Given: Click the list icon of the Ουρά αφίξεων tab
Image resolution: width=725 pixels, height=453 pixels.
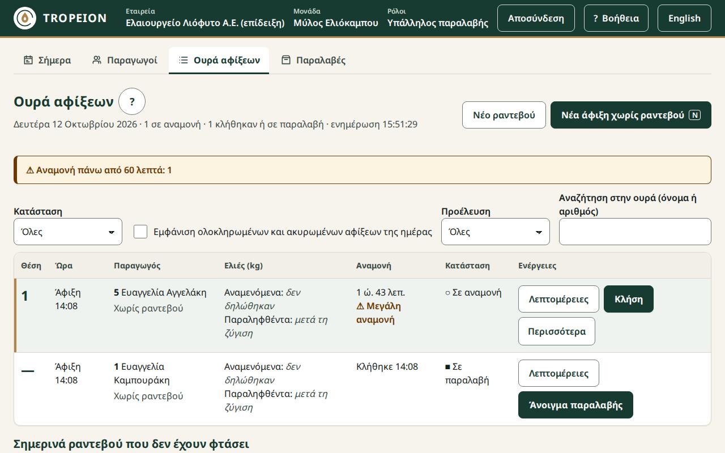Looking at the screenshot, I should coord(184,60).
